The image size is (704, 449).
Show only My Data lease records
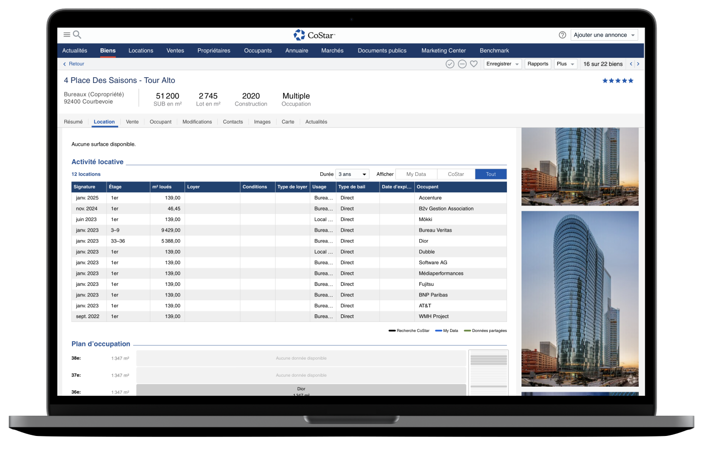(416, 174)
